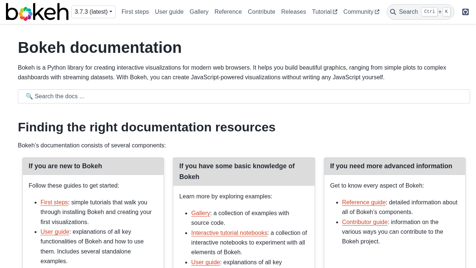Expand the 3.7.3 (latest) version dropdown

pyautogui.click(x=93, y=12)
